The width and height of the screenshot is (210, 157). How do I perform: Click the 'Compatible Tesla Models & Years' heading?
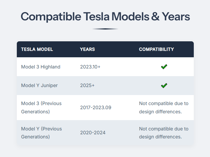[105, 17]
